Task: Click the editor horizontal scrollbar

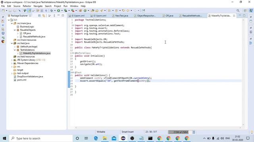Action: click(x=158, y=128)
